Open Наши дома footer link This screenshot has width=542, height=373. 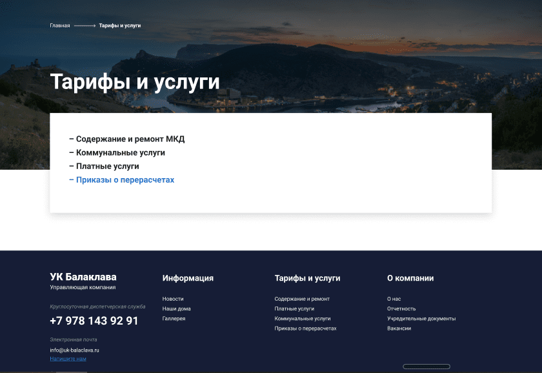(x=176, y=308)
